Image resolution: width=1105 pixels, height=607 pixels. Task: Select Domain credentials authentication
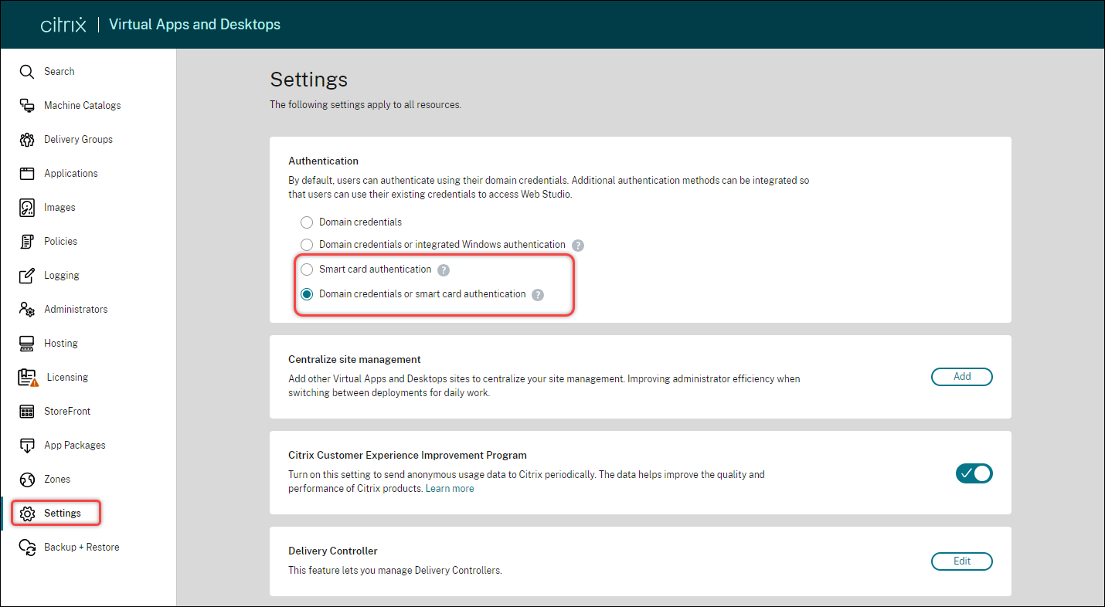307,222
